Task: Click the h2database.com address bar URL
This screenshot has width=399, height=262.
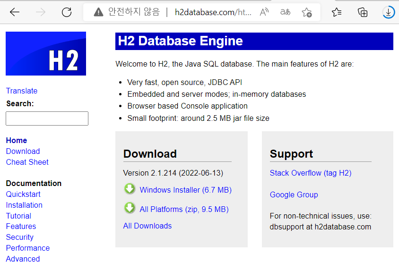Action: click(213, 12)
